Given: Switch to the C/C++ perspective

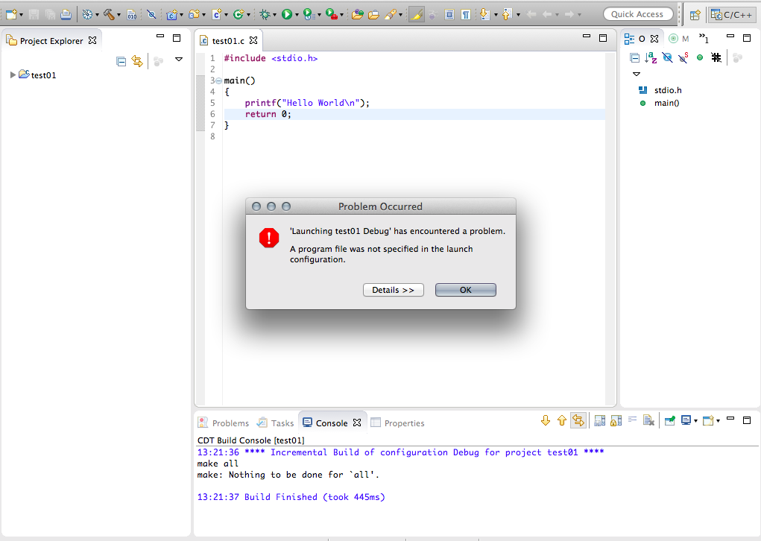Looking at the screenshot, I should point(732,15).
